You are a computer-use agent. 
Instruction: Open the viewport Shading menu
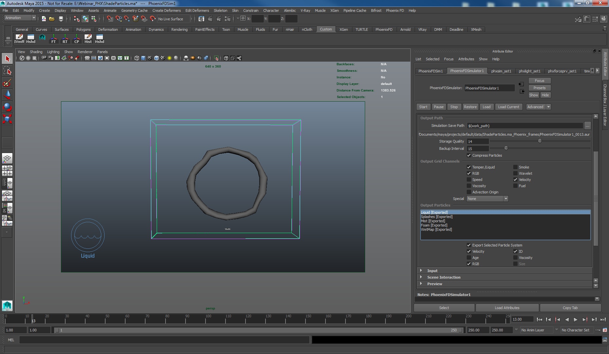point(36,52)
